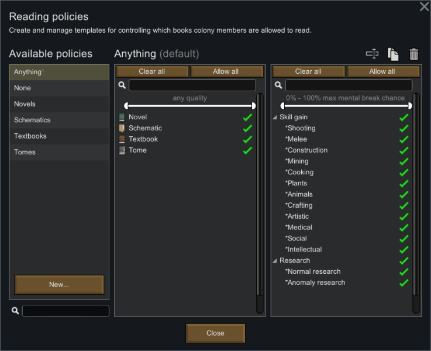Image resolution: width=431 pixels, height=351 pixels.
Task: Click the right handle of the quality slider
Action: (x=254, y=106)
